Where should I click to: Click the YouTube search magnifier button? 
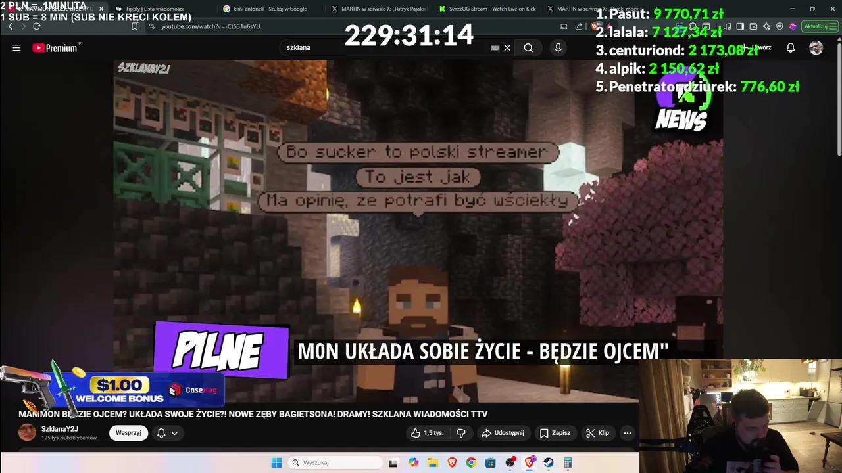point(528,47)
